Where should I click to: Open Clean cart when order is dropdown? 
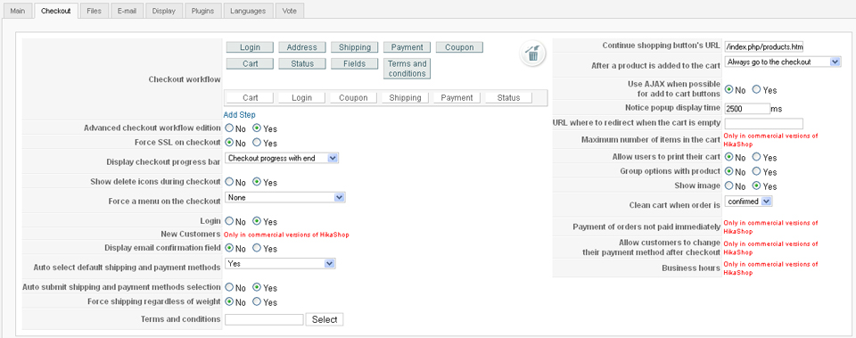748,202
